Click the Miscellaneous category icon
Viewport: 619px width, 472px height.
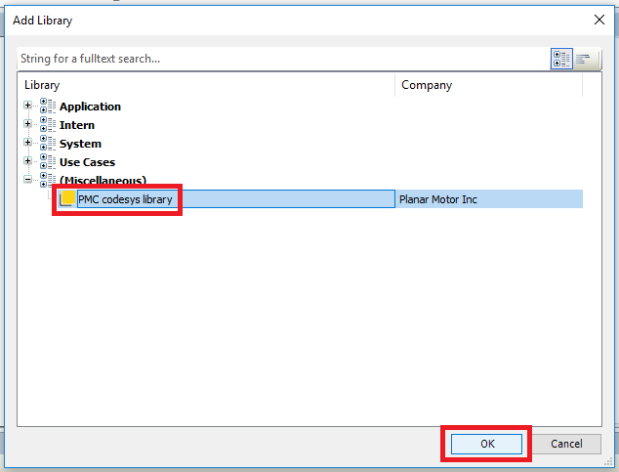click(48, 181)
